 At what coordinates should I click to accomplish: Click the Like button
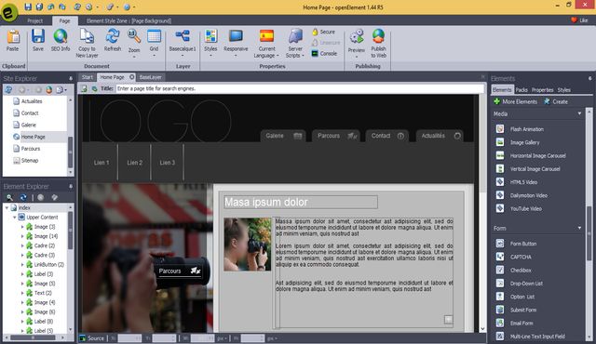point(579,20)
